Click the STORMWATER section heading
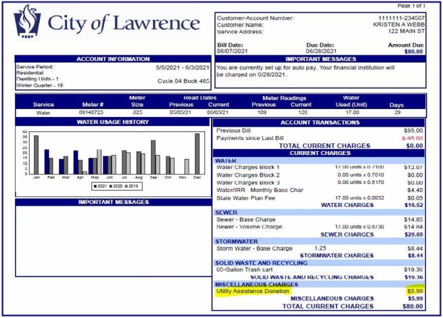The image size is (443, 318). 237,242
